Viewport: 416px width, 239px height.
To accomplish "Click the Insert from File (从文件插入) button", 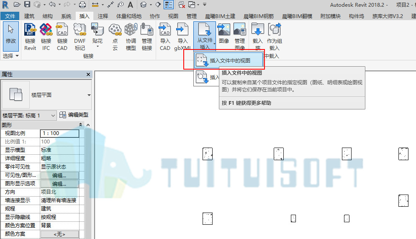I will tap(205, 36).
